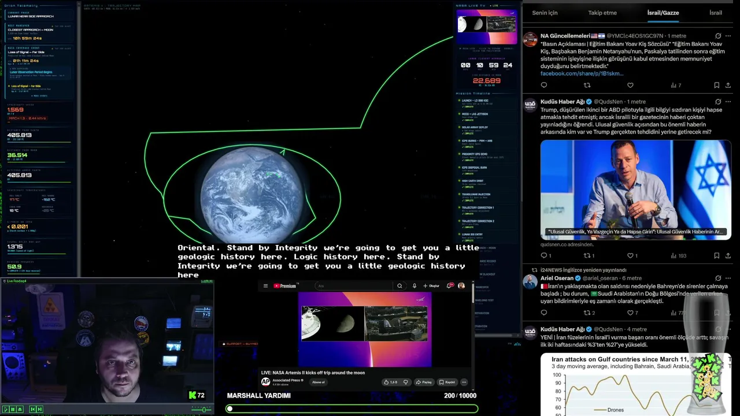Open the NASA Live TV thumbnail
The height and width of the screenshot is (416, 740).
486,27
